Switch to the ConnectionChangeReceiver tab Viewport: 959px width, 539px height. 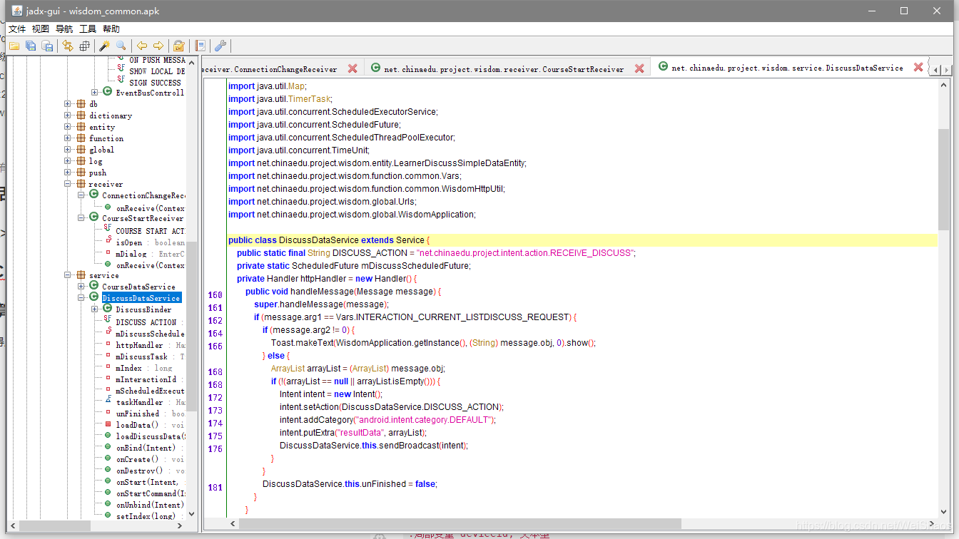[271, 69]
